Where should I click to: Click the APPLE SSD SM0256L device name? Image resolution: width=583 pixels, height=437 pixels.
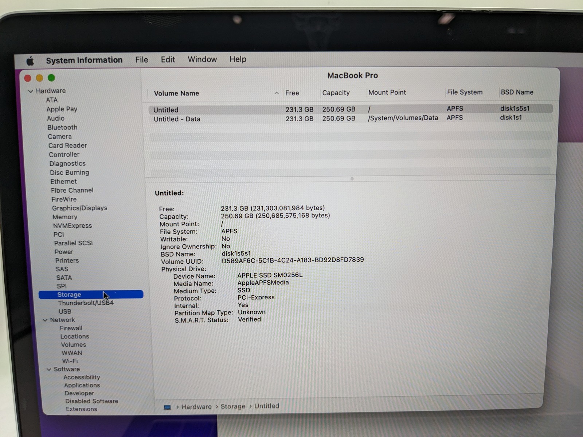point(270,275)
